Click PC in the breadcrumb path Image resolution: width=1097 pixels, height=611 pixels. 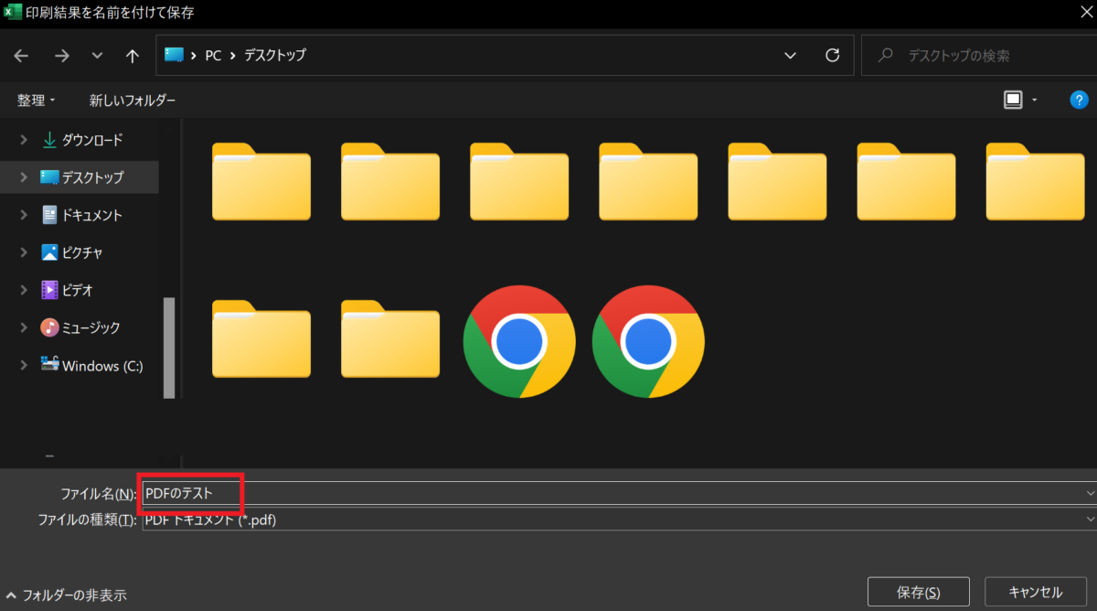tap(213, 55)
